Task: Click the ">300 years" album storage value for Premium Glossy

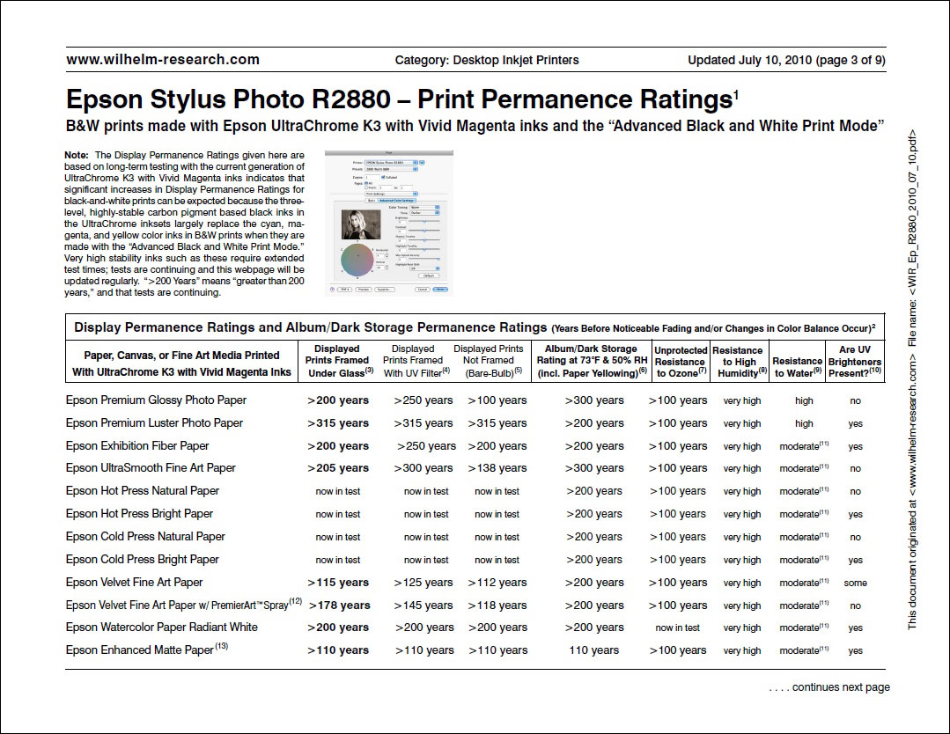Action: [594, 400]
